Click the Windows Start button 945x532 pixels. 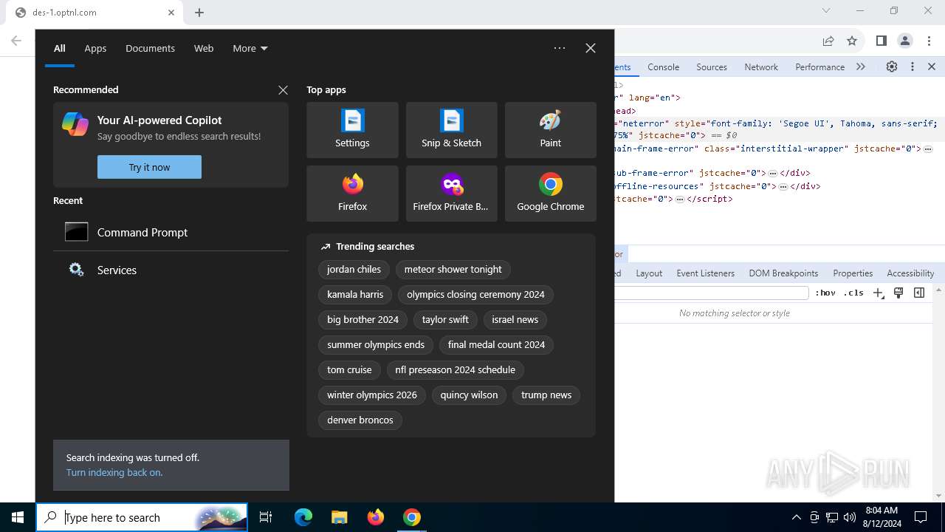coord(18,517)
